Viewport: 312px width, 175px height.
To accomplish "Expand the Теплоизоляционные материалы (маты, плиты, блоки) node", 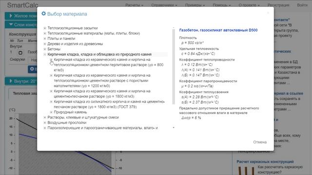I will pos(45,34).
